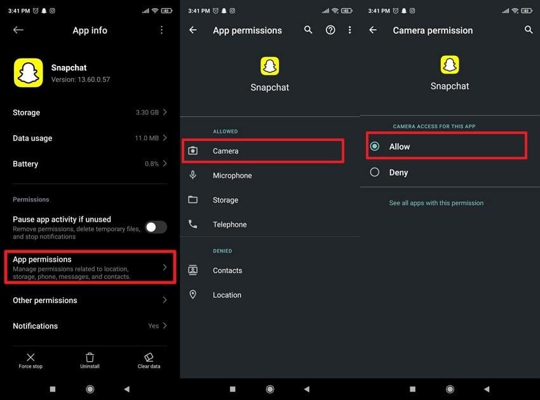The image size is (540, 400).
Task: Expand the Other permissions section
Action: click(x=90, y=300)
